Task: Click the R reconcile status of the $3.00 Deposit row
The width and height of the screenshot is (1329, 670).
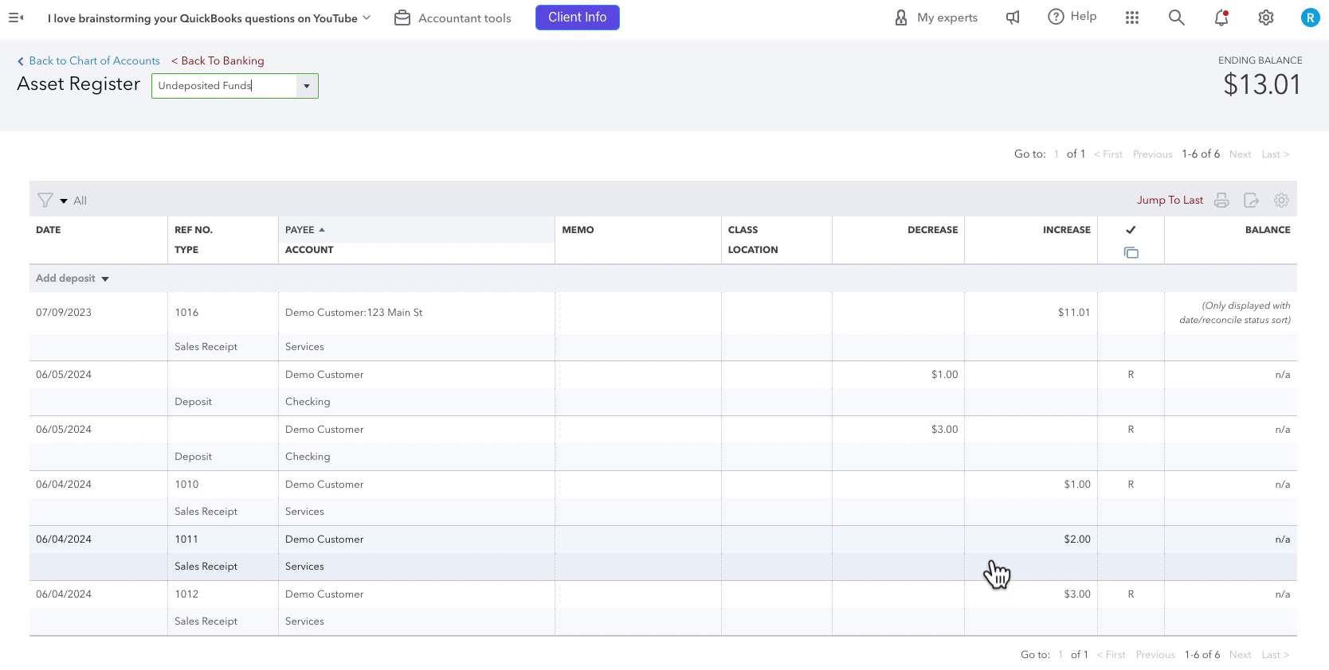Action: (1131, 430)
